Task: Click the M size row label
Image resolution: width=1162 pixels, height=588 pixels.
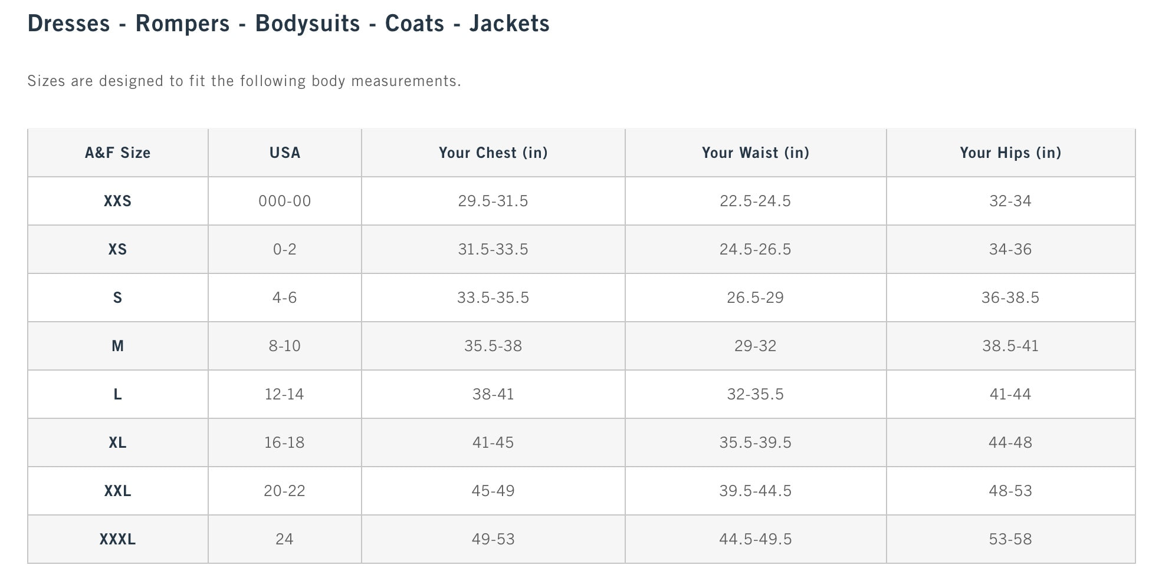Action: click(x=117, y=346)
